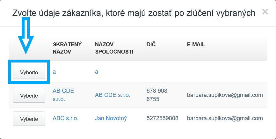Viewport: 276px width, 139px height.
Task: Click Vyberte button for customer 'a'
Action: pyautogui.click(x=29, y=72)
